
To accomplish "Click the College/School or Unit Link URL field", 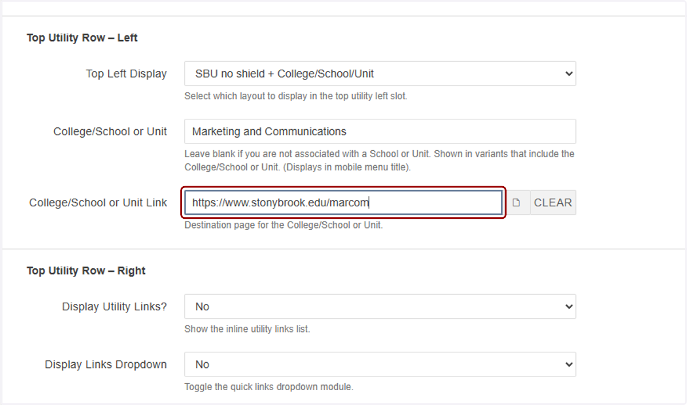I will point(343,202).
